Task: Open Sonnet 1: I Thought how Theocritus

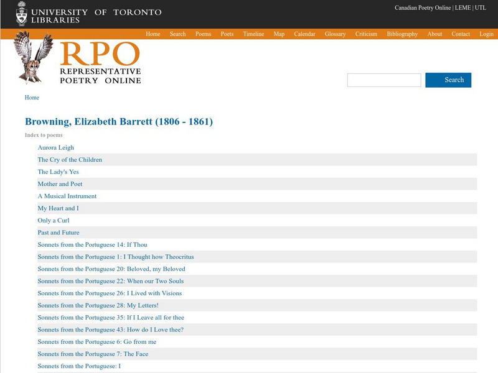Action: pos(116,257)
